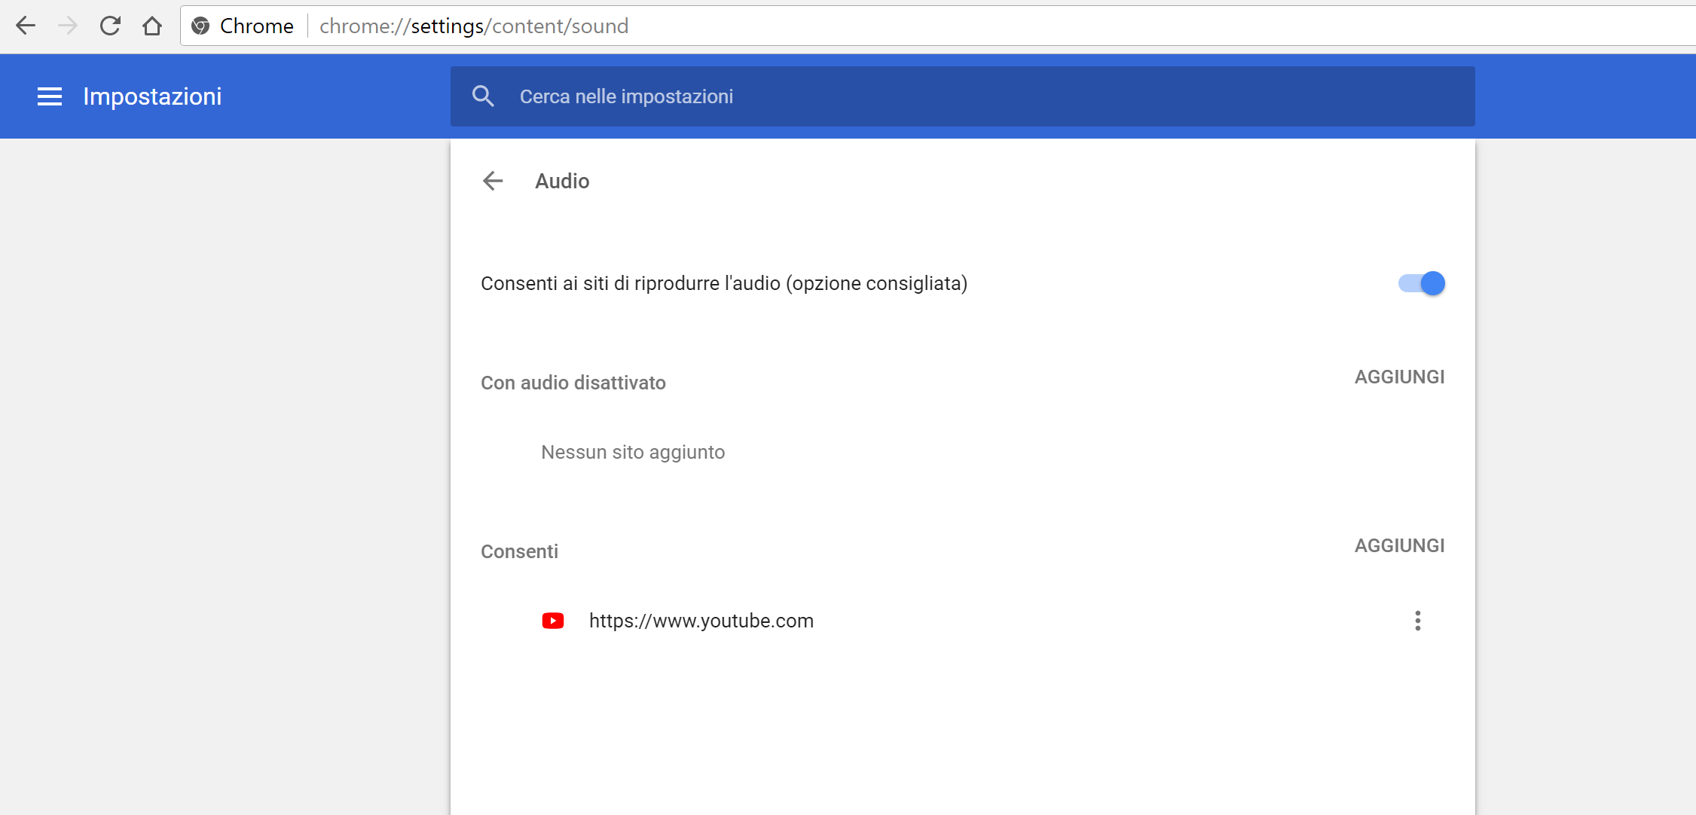Click the chrome://settings address bar URL
This screenshot has width=1696, height=815.
(x=474, y=26)
